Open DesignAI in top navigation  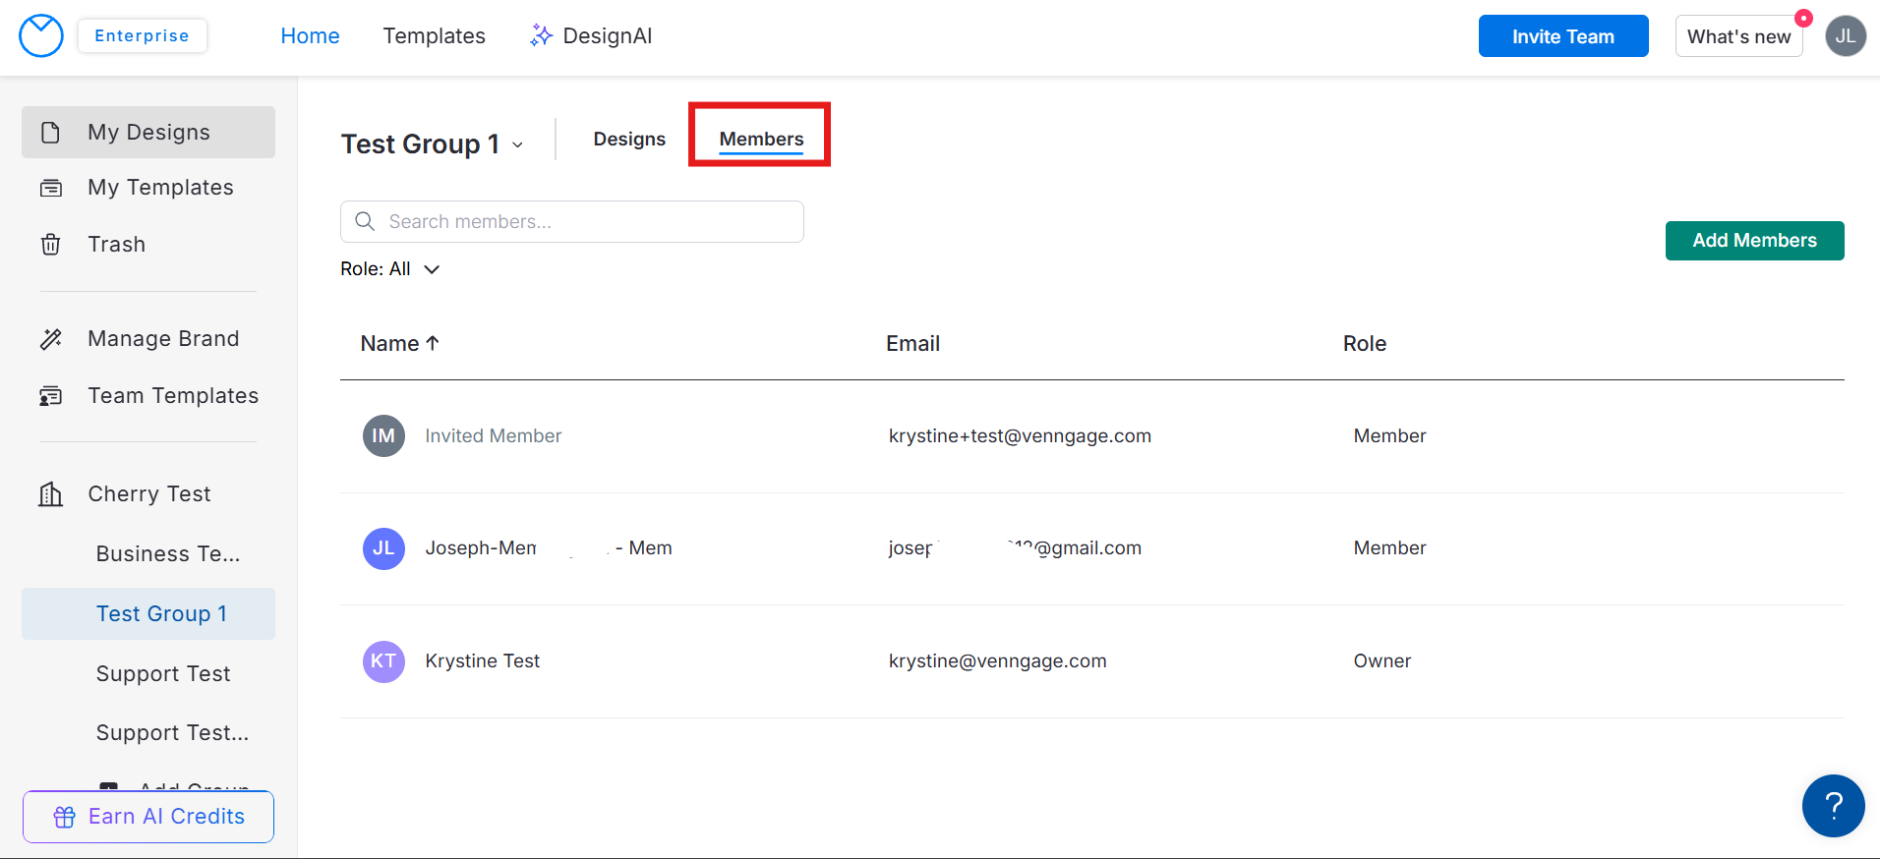[x=591, y=36]
